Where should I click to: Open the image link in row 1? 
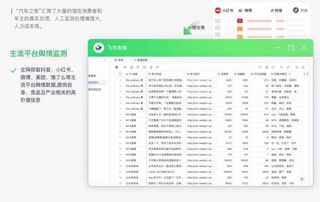pos(201,80)
